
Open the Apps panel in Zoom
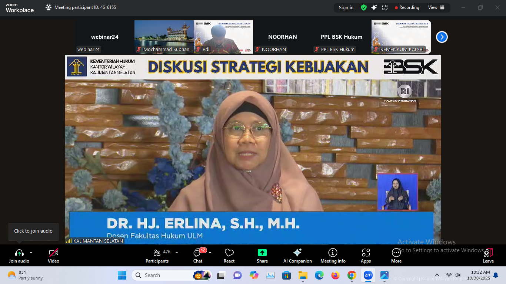[x=366, y=255]
